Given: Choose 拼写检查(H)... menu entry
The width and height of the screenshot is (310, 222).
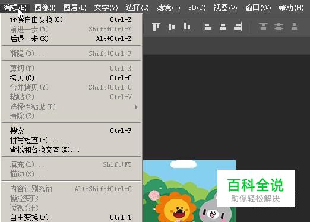Looking at the screenshot, I should click(71, 140).
